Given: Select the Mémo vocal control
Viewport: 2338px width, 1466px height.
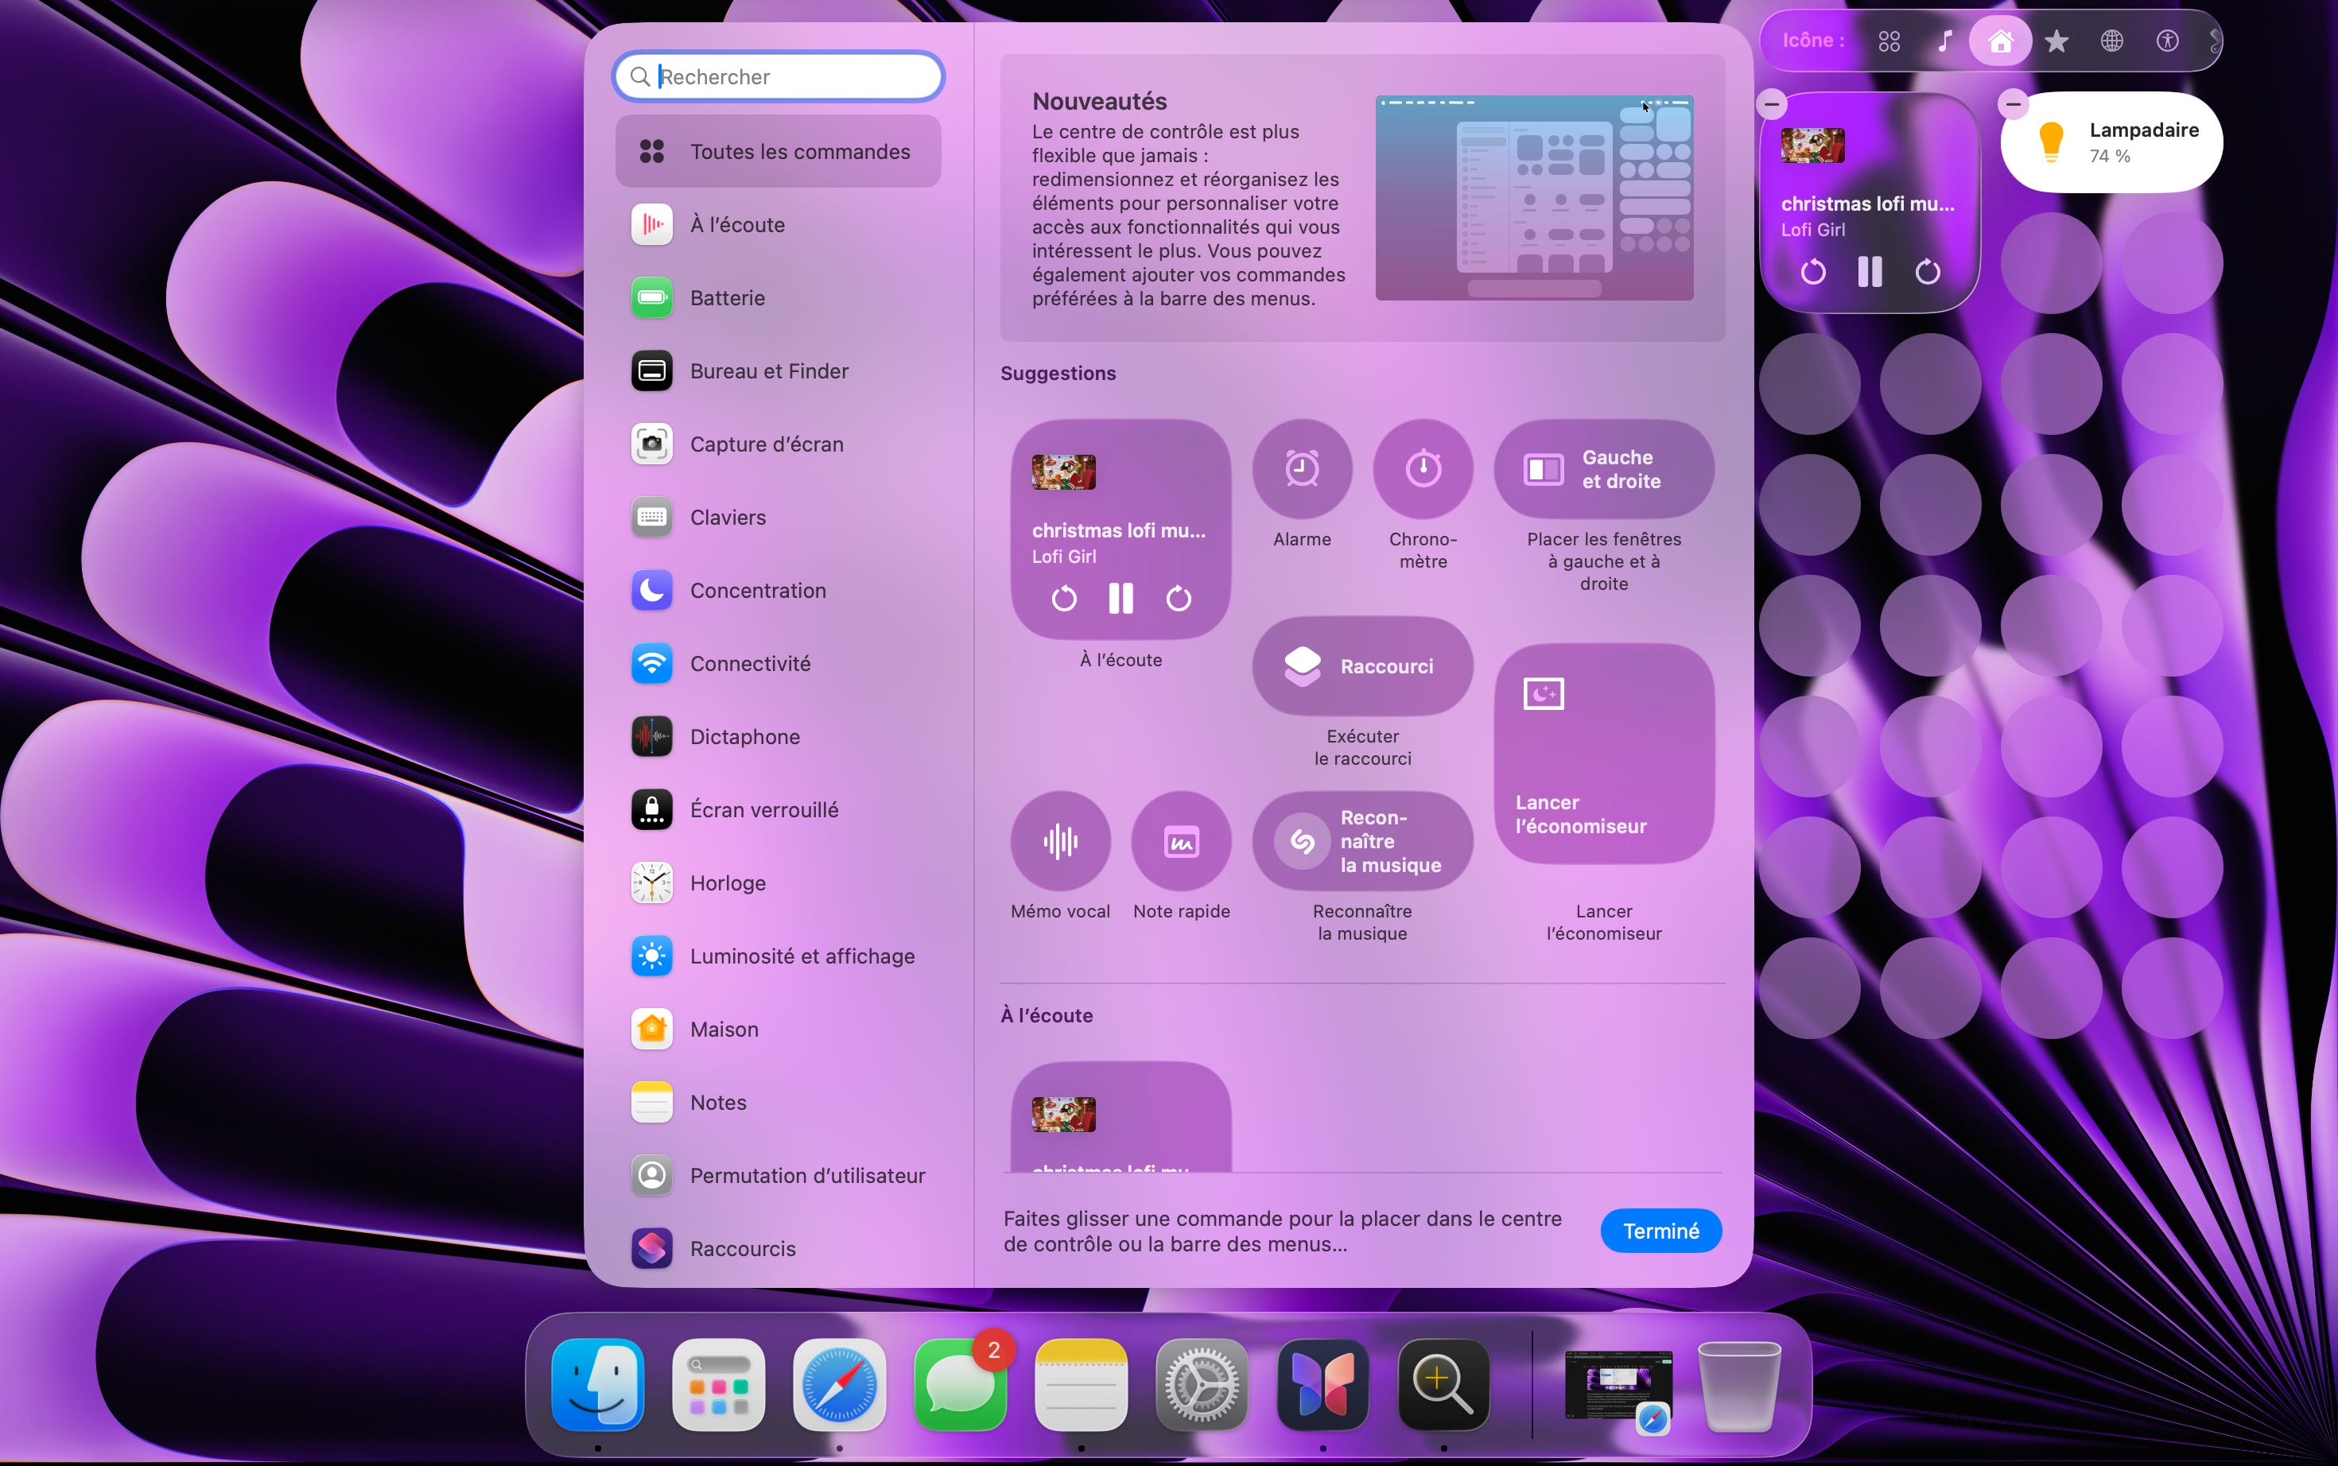Looking at the screenshot, I should coord(1060,842).
